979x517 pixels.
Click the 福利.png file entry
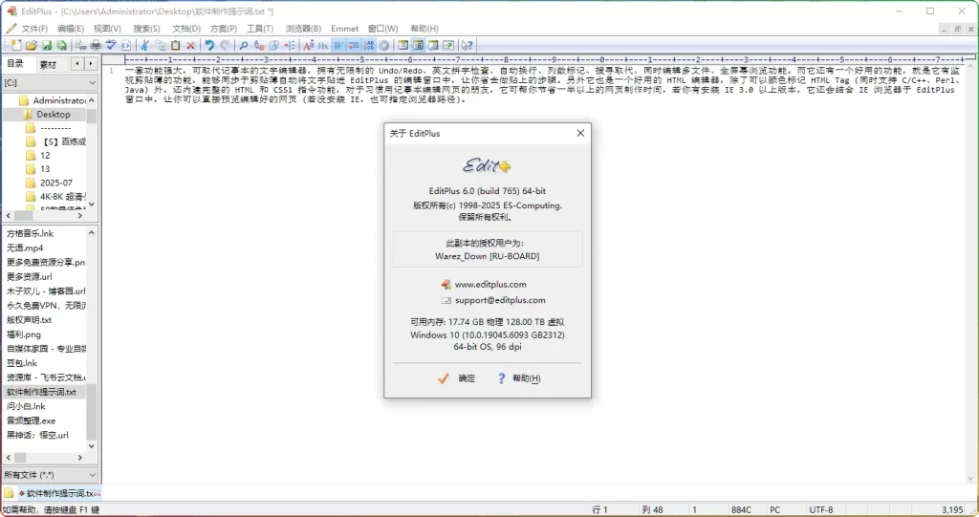pyautogui.click(x=24, y=334)
